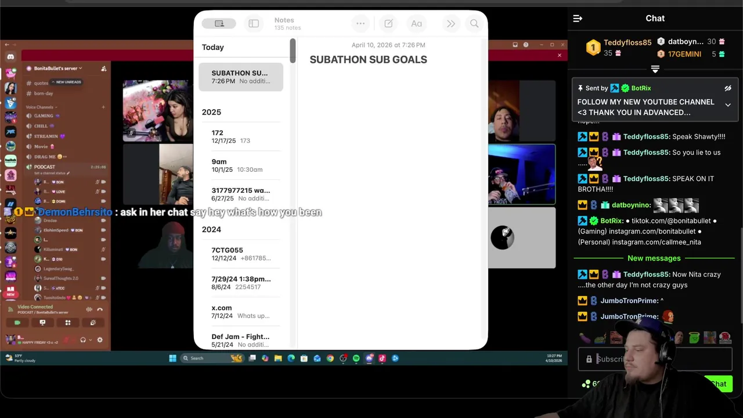Screen dimensions: 743x418
Task: Toggle the Notes sidebar panel icon
Action: tap(254, 24)
